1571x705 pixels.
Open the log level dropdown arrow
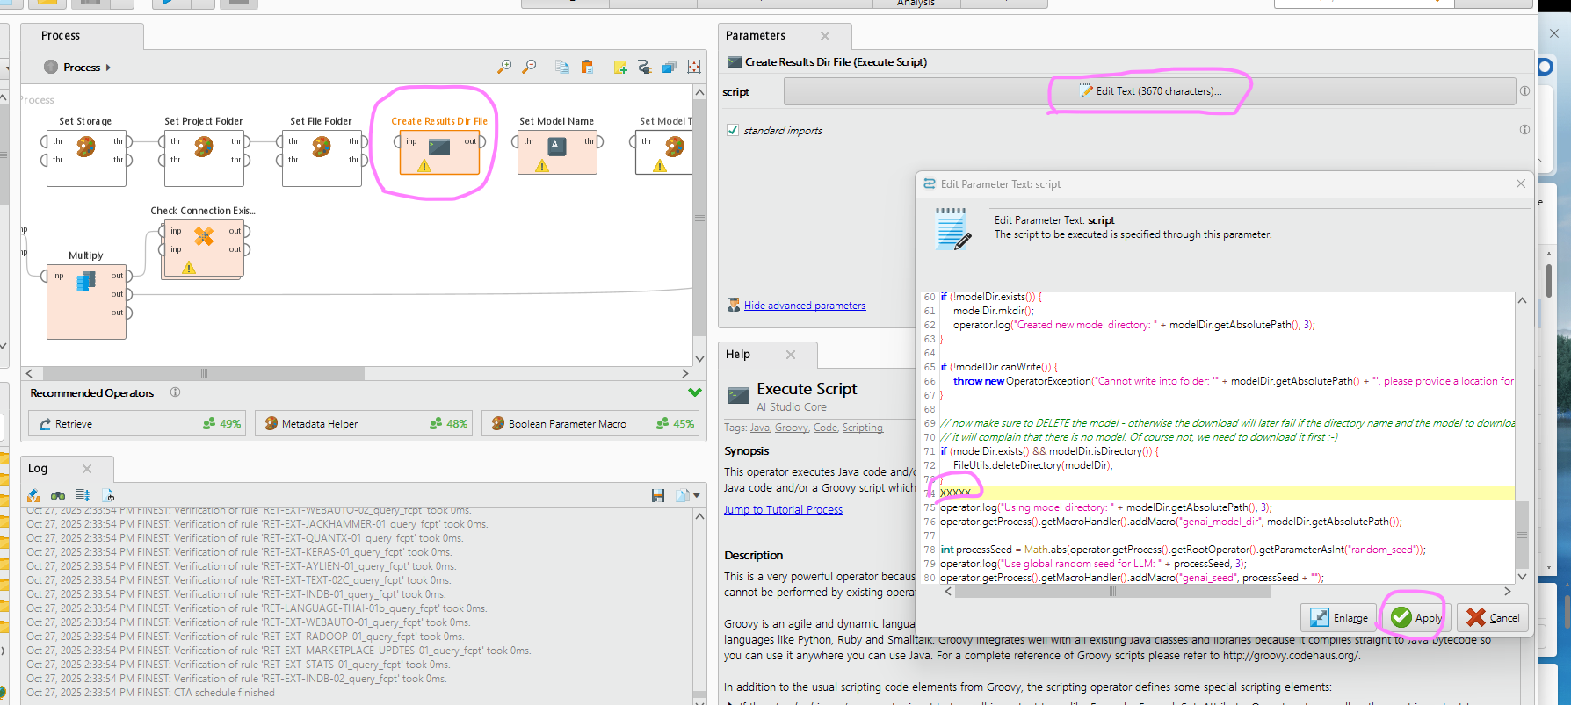696,496
